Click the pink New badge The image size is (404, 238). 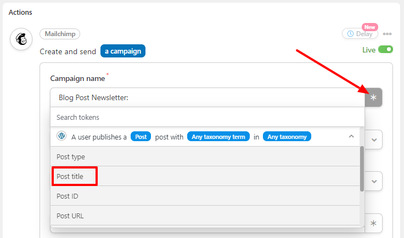pyautogui.click(x=370, y=27)
